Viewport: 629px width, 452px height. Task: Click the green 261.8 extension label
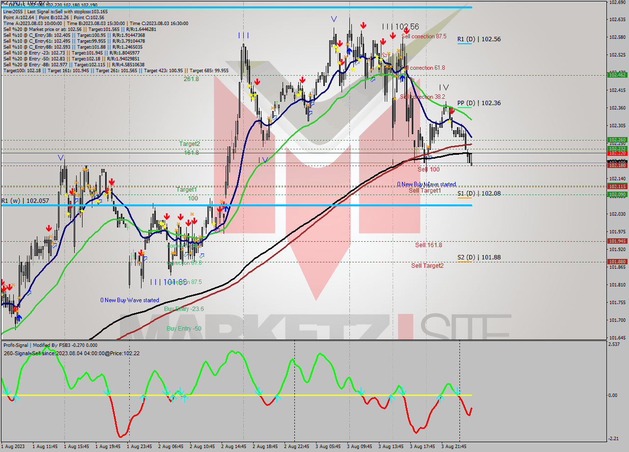coord(191,79)
